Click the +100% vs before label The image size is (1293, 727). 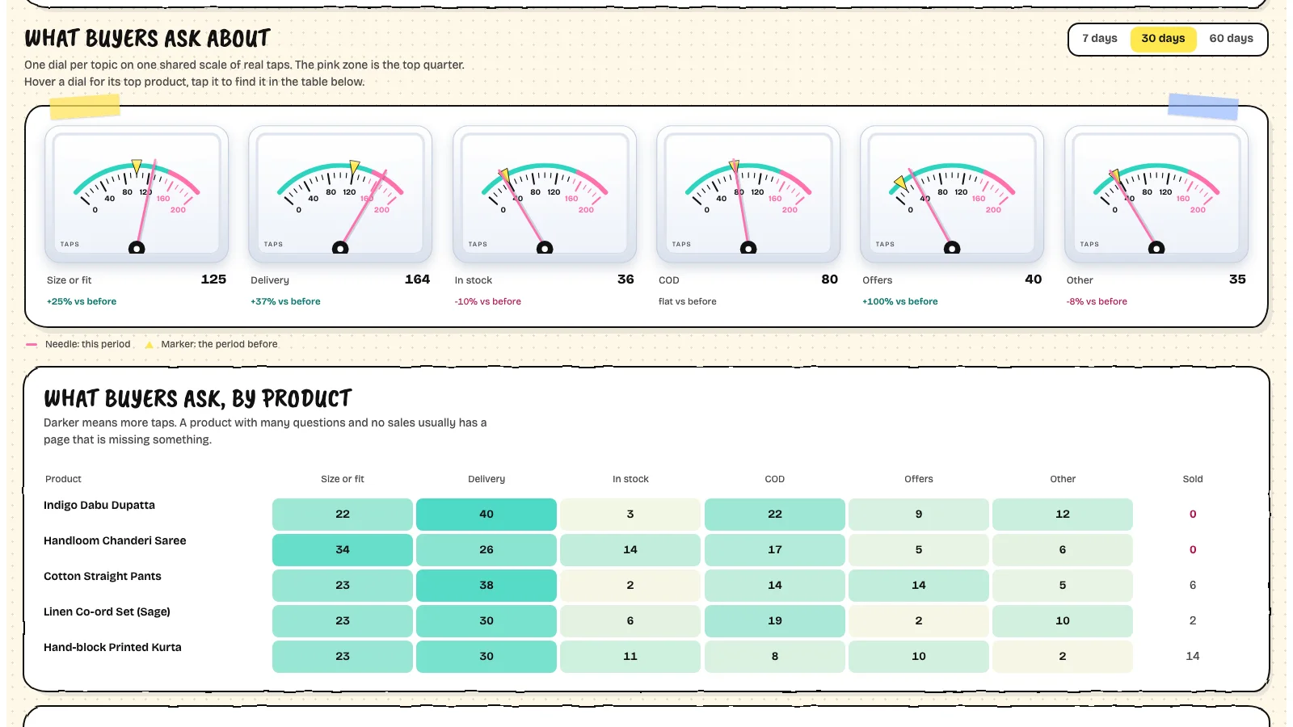coord(900,301)
